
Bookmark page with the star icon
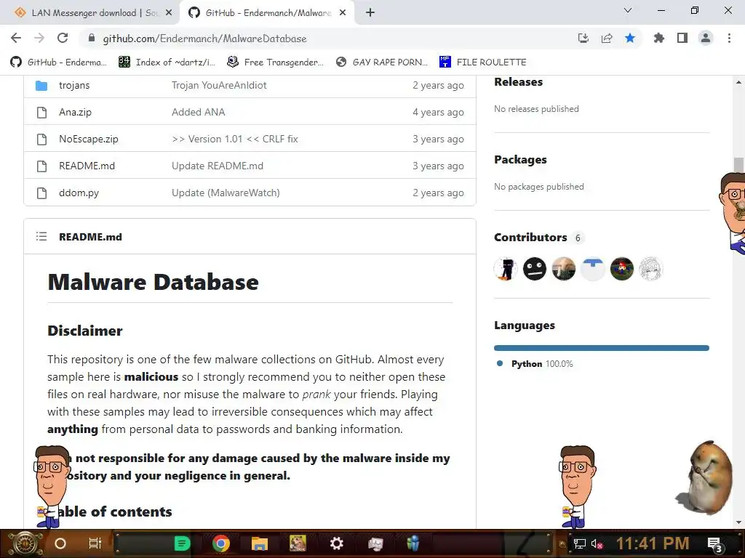coord(630,38)
